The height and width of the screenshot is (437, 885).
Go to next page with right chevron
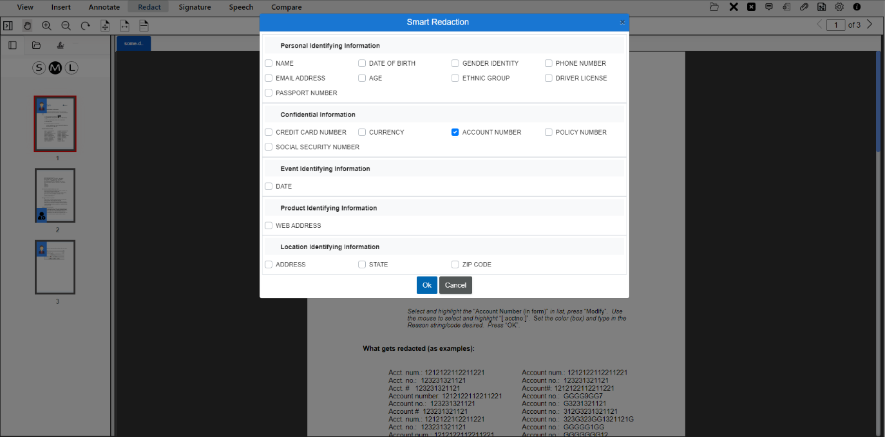(870, 24)
